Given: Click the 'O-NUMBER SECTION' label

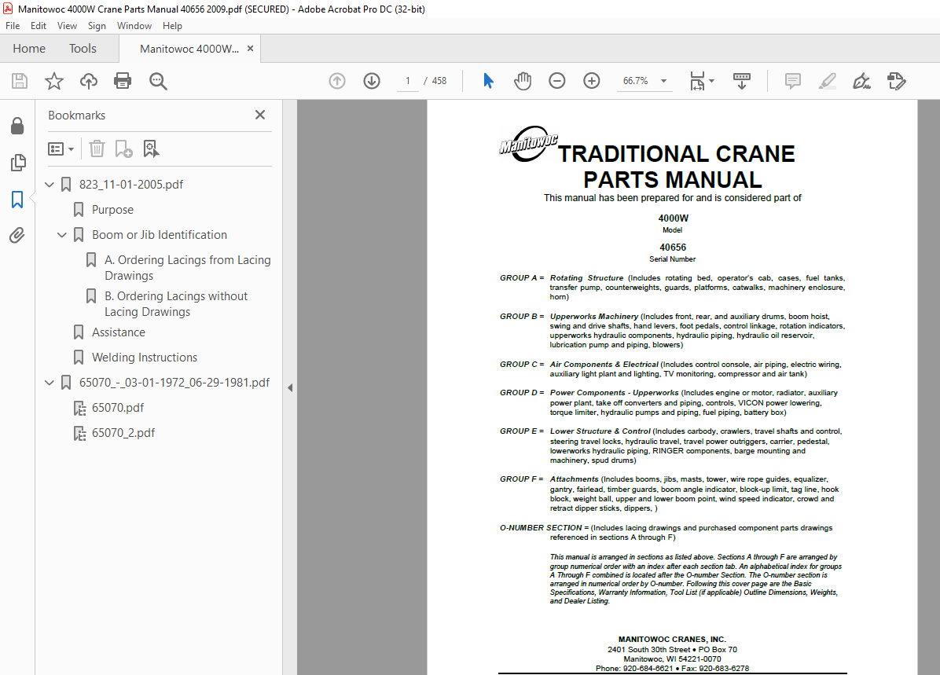Looking at the screenshot, I should pyautogui.click(x=541, y=528).
